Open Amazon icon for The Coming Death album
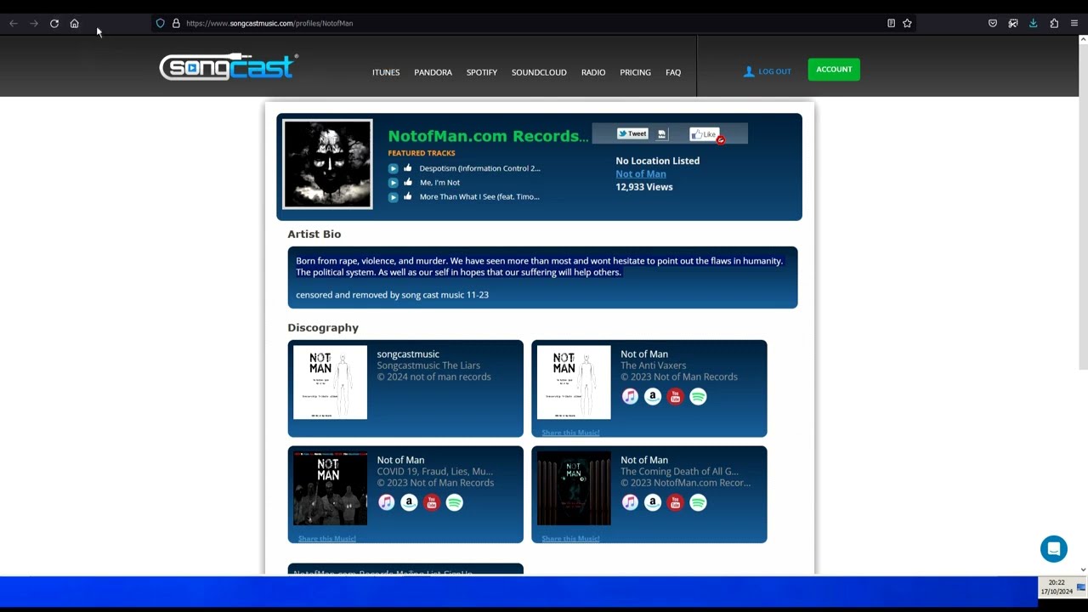 653,502
